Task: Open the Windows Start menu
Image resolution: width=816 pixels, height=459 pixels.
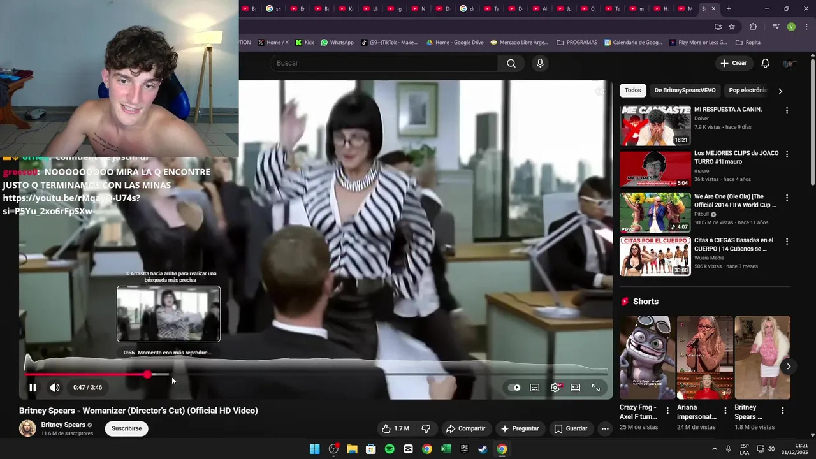Action: (314, 449)
